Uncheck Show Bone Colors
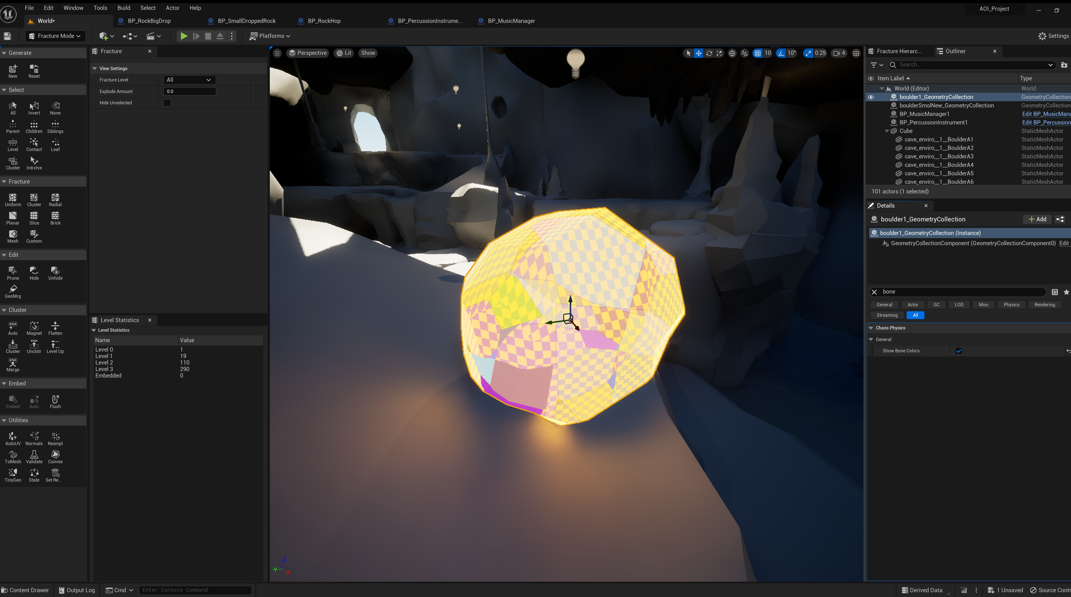This screenshot has height=597, width=1071. point(958,351)
